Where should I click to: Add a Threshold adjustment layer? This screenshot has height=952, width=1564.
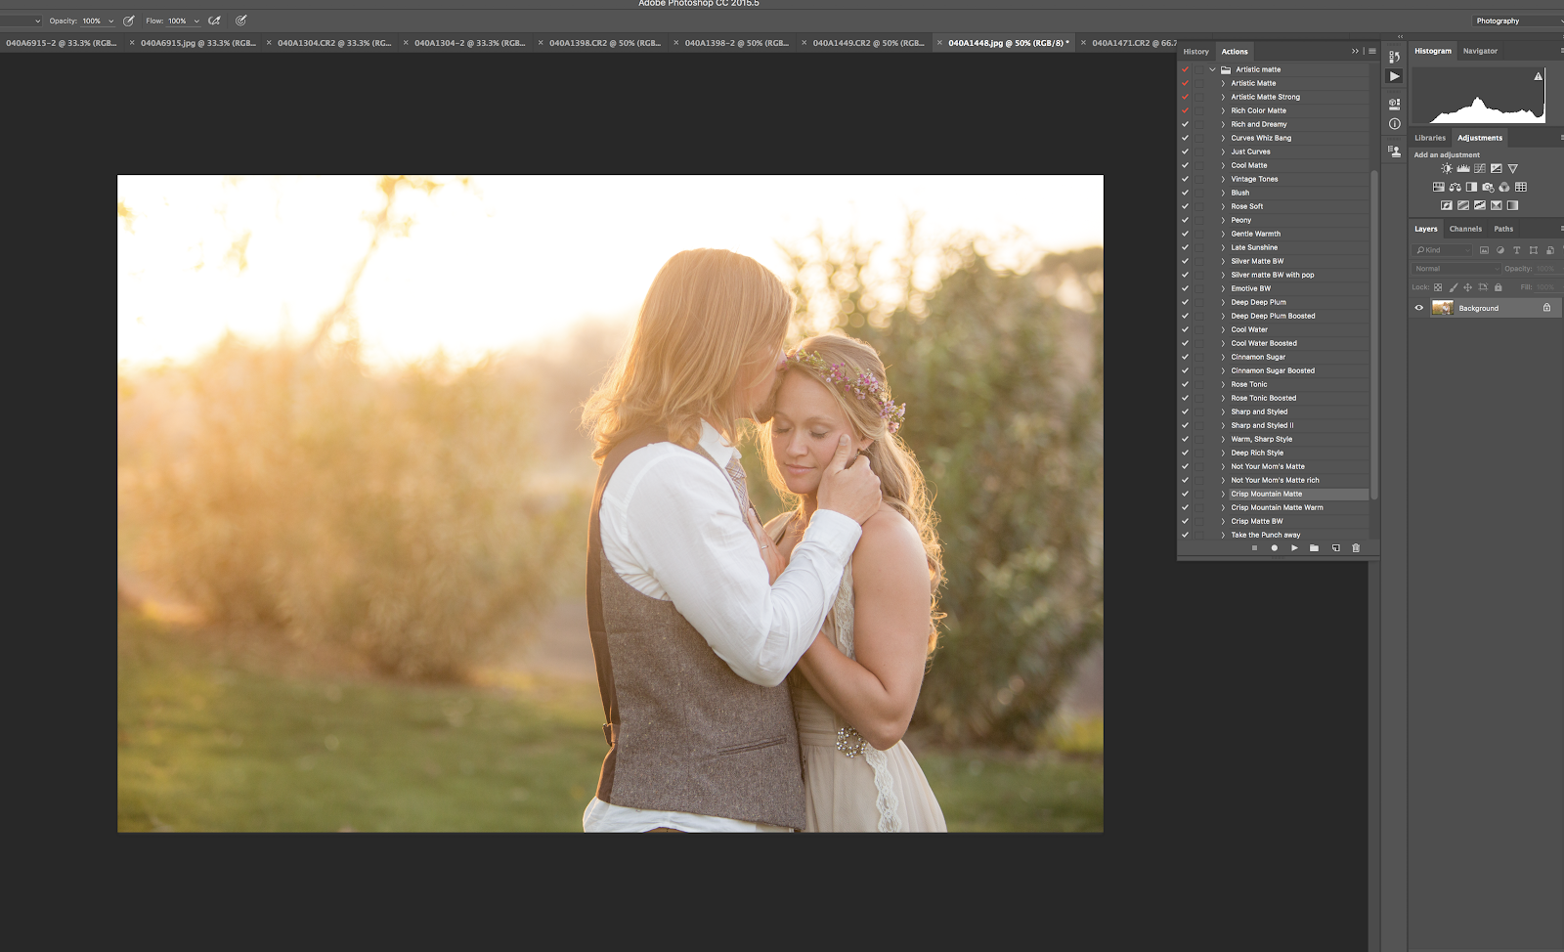[x=1480, y=205]
